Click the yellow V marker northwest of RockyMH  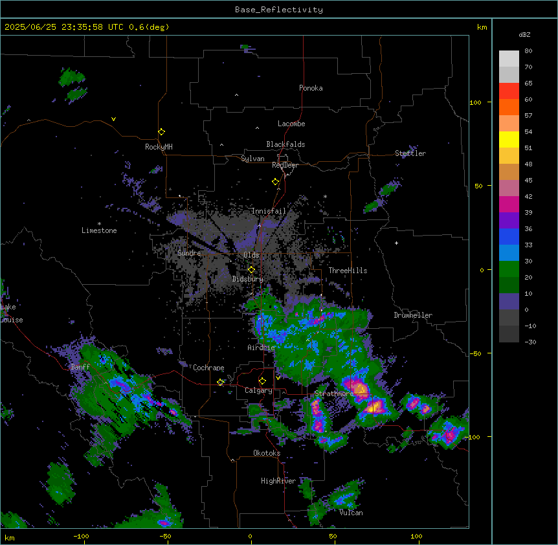tap(113, 119)
